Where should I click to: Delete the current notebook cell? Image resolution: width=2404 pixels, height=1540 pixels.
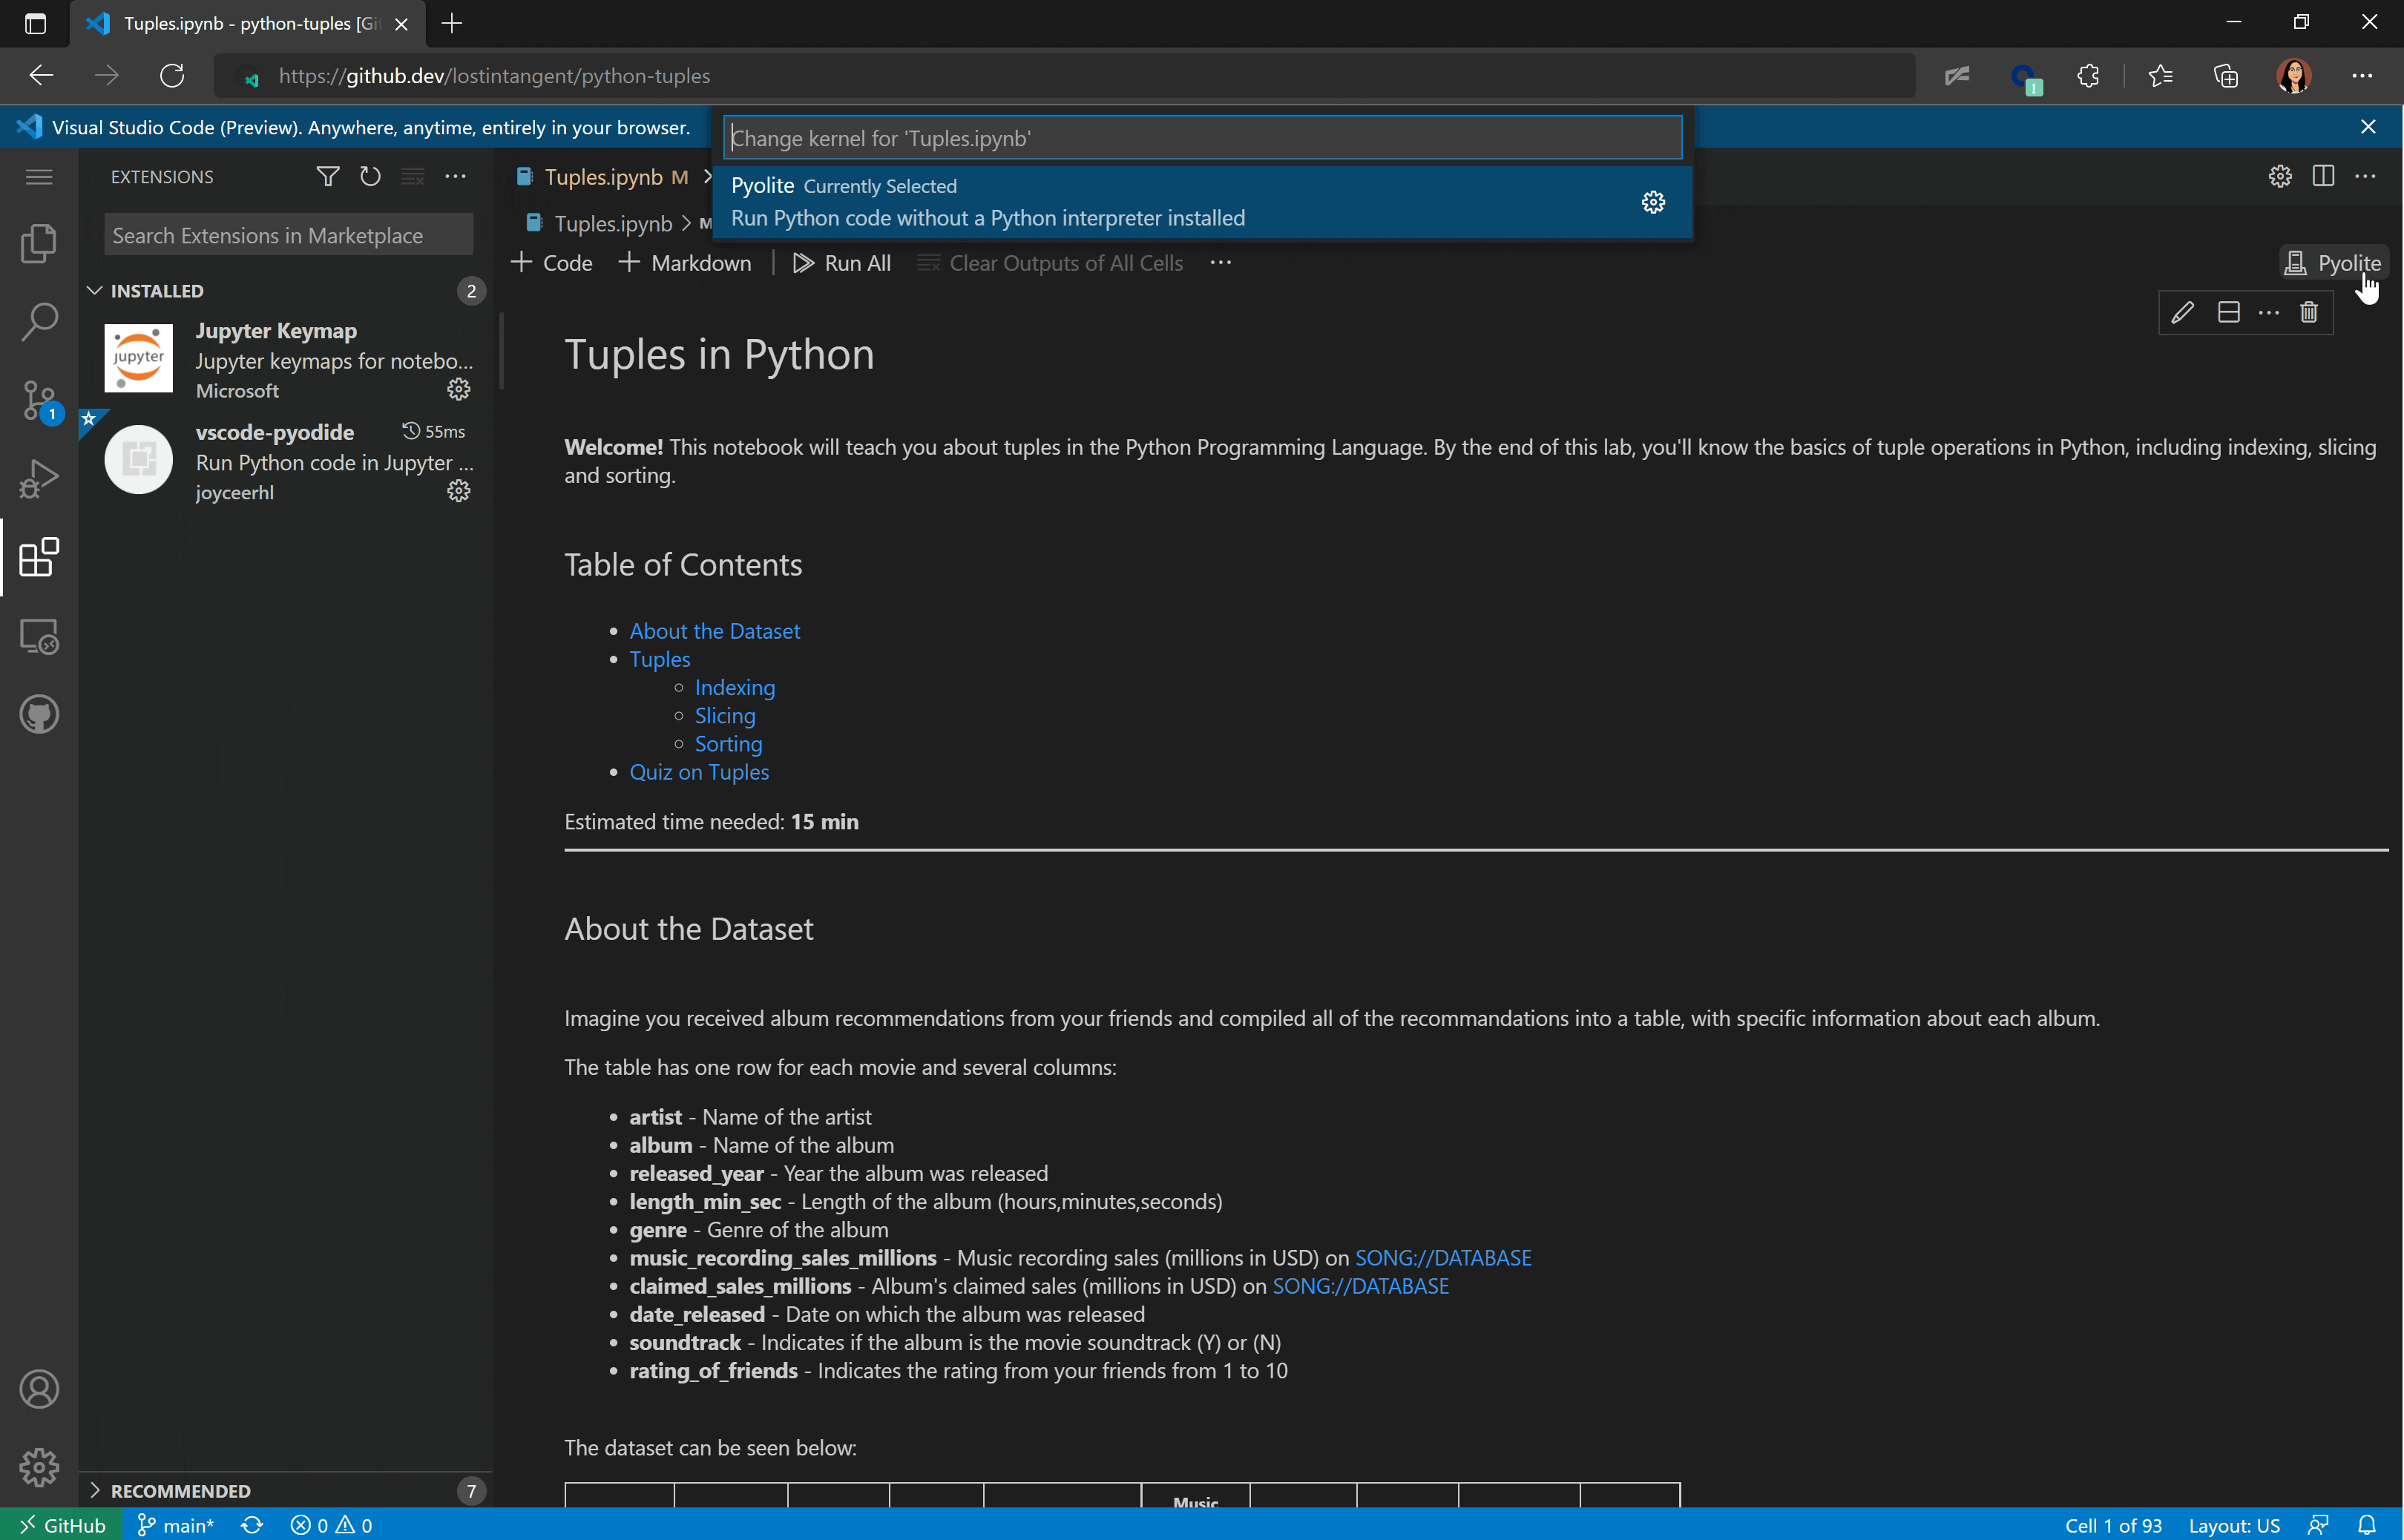[x=2309, y=312]
